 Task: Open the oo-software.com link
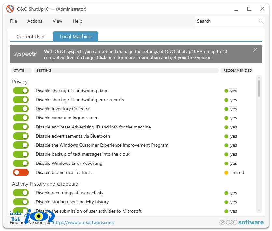[84, 222]
